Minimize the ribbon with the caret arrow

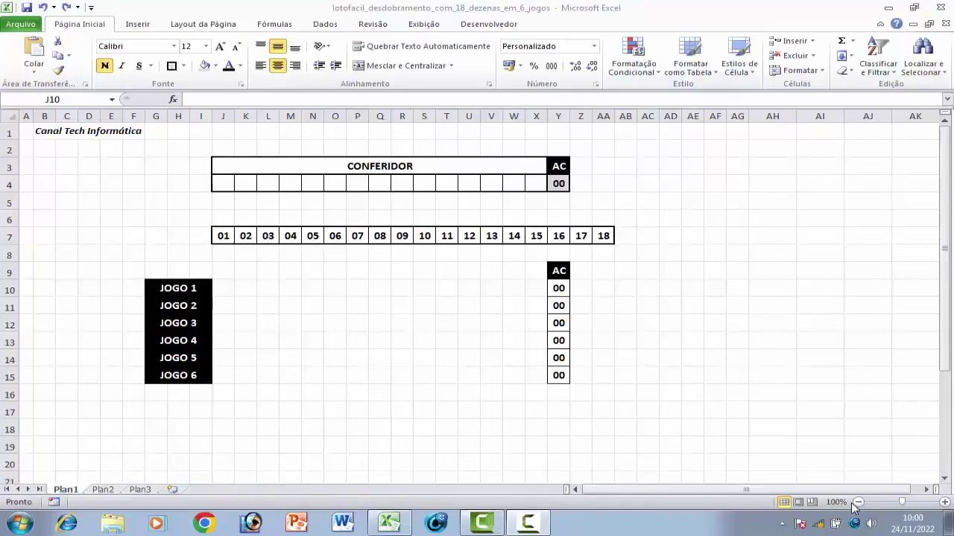pos(880,24)
